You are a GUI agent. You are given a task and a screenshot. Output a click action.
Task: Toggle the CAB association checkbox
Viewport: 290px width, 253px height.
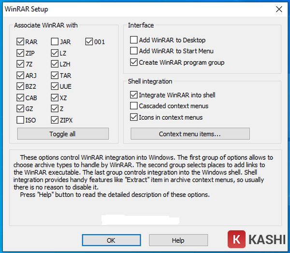[x=20, y=98]
